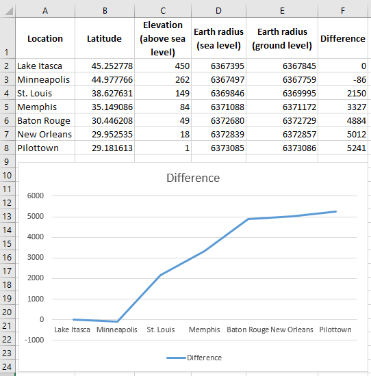
Task: Select the Pilottown category axis label
Action: [335, 330]
